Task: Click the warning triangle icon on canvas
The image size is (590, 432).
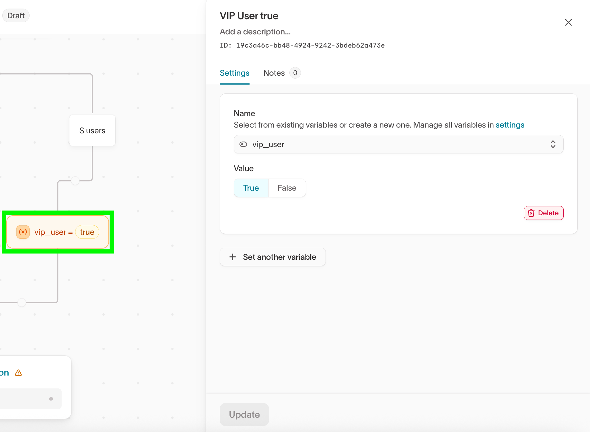Action: click(x=18, y=373)
